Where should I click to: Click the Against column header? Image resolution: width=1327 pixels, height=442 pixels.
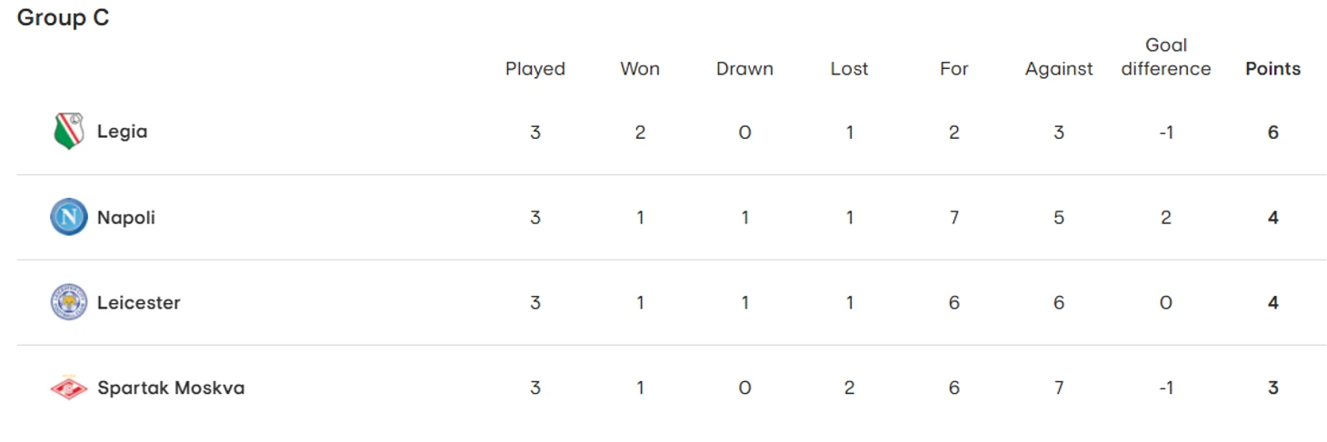(1059, 69)
